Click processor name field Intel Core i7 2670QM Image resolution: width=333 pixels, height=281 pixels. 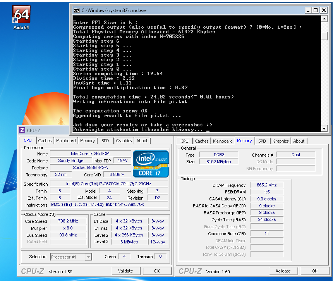[90, 154]
